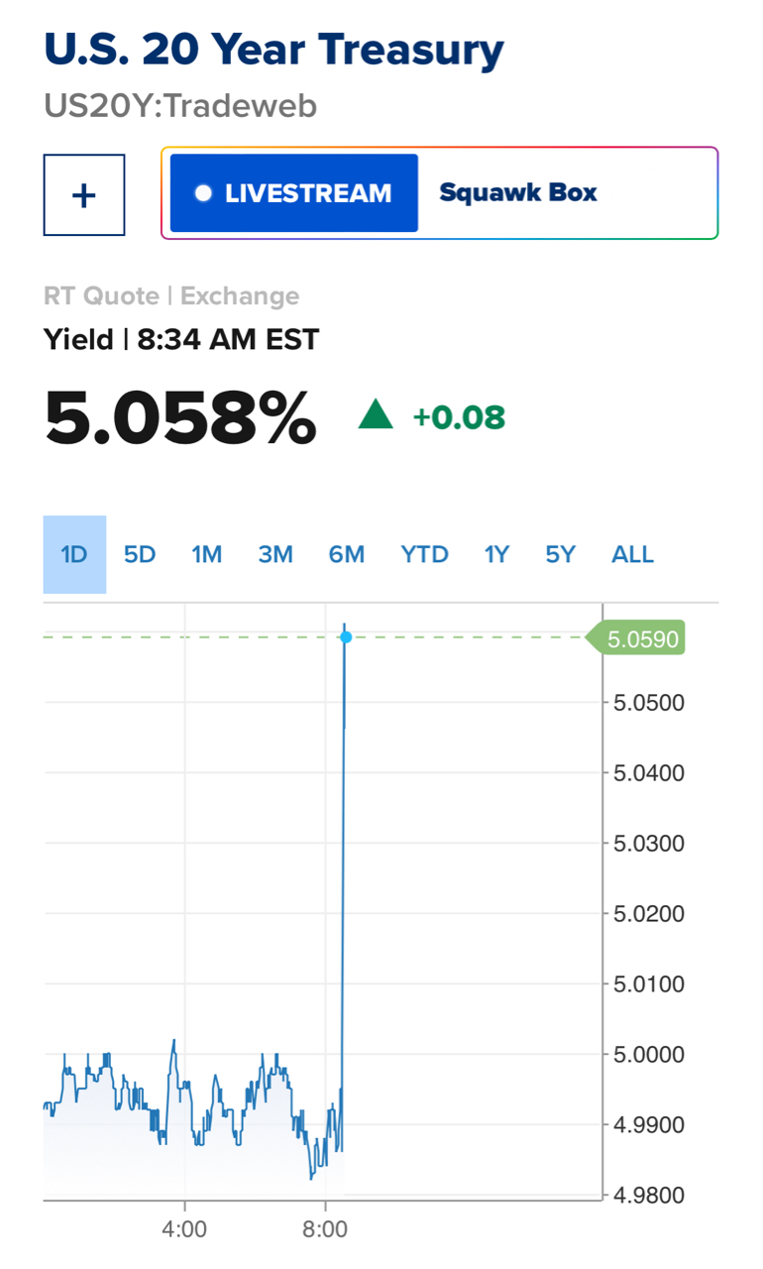Select the 3M time range
Image resolution: width=763 pixels, height=1269 pixels.
coord(275,554)
